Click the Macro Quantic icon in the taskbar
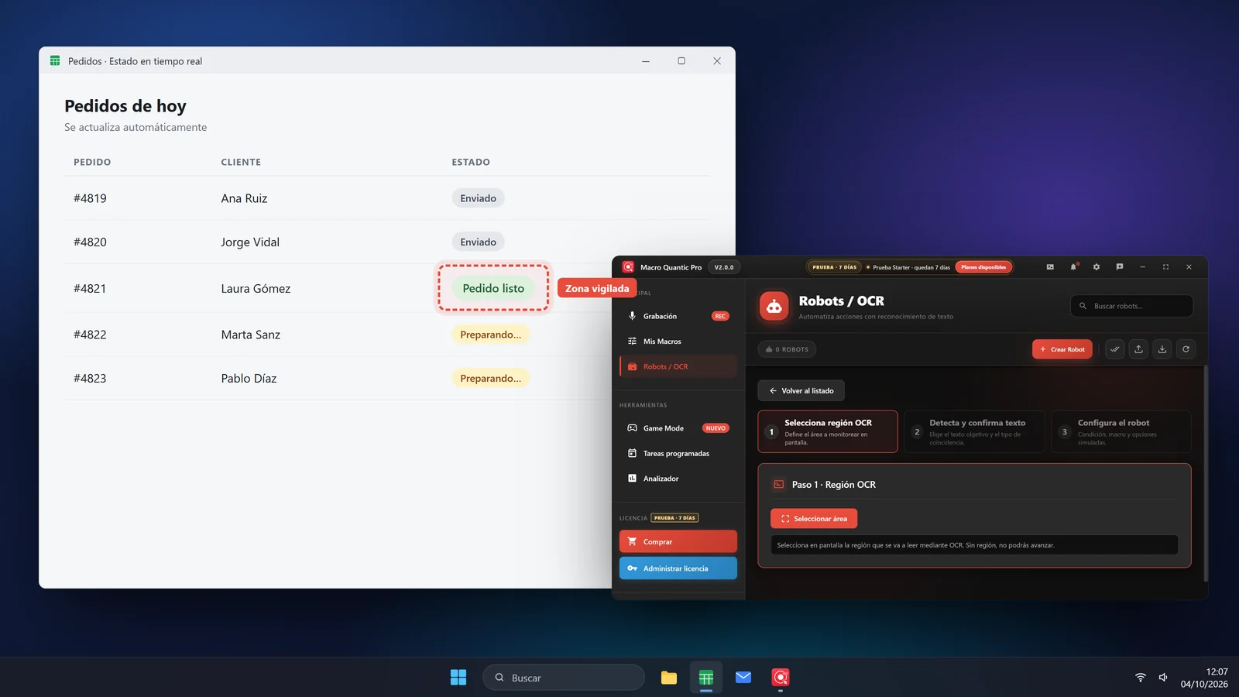Screen dimensions: 1239x697 [x=781, y=678]
